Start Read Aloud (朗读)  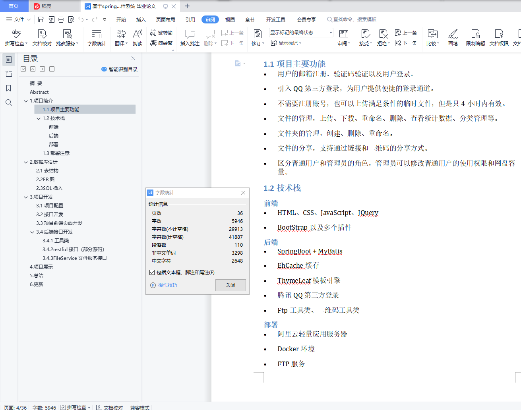click(138, 38)
